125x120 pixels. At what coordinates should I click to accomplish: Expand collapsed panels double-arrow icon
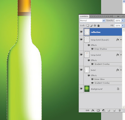pos(118,17)
